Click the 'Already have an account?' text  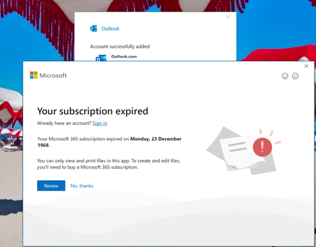64,123
